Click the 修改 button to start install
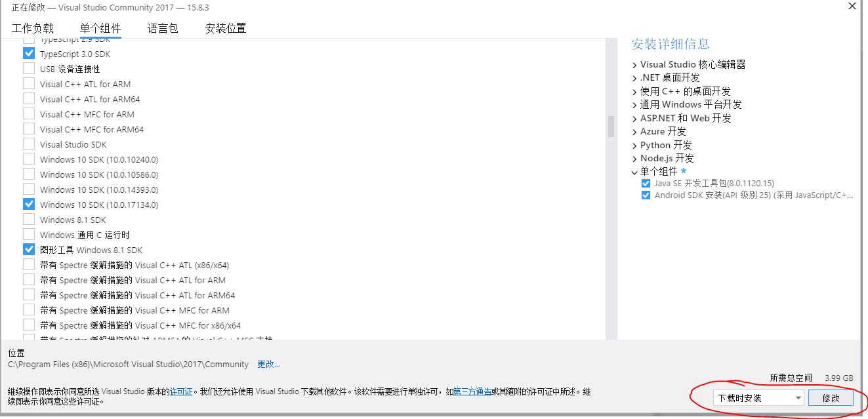The width and height of the screenshot is (868, 419). (831, 397)
